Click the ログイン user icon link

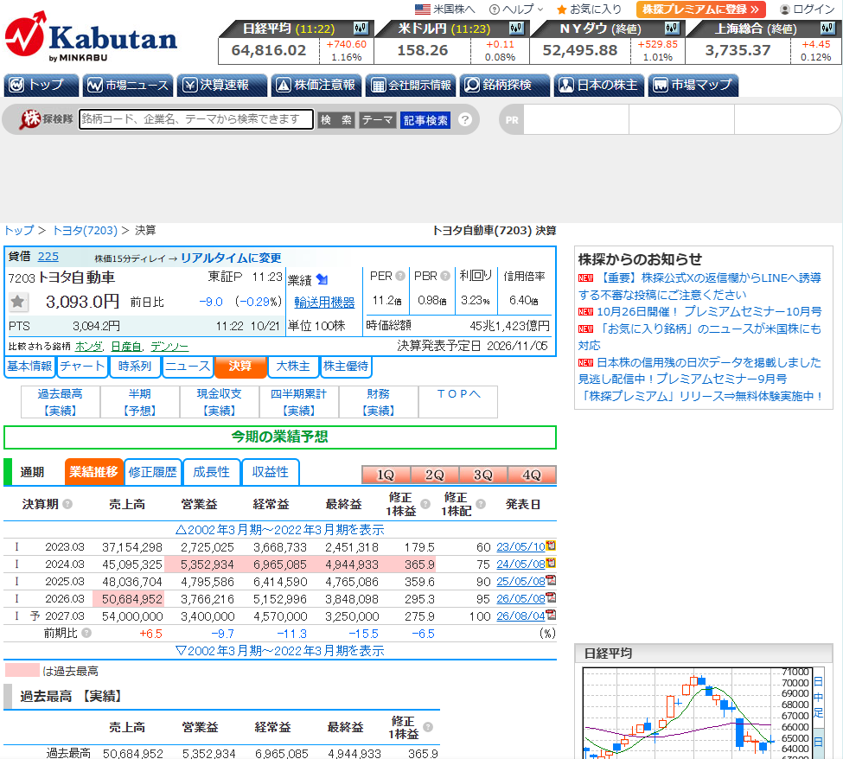[x=807, y=10]
